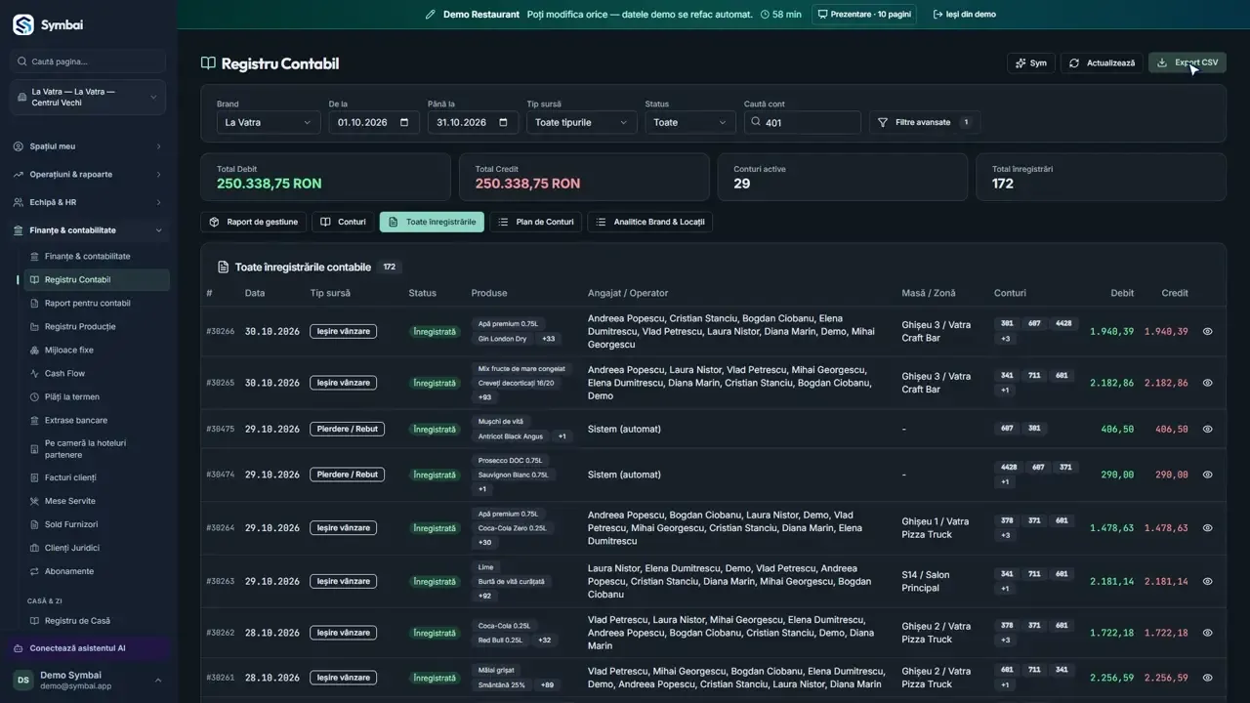Image resolution: width=1250 pixels, height=703 pixels.
Task: Open calendar picker in Până la date field
Action: (x=503, y=122)
